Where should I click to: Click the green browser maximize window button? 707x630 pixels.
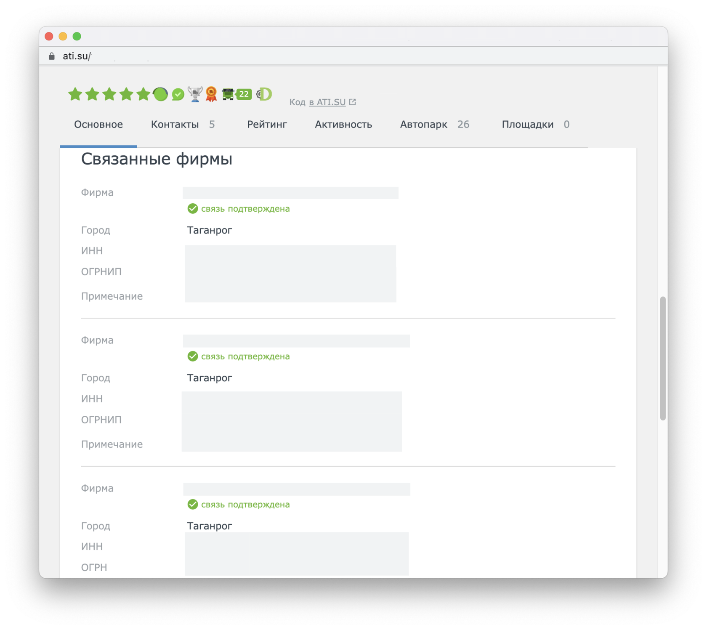coord(77,36)
